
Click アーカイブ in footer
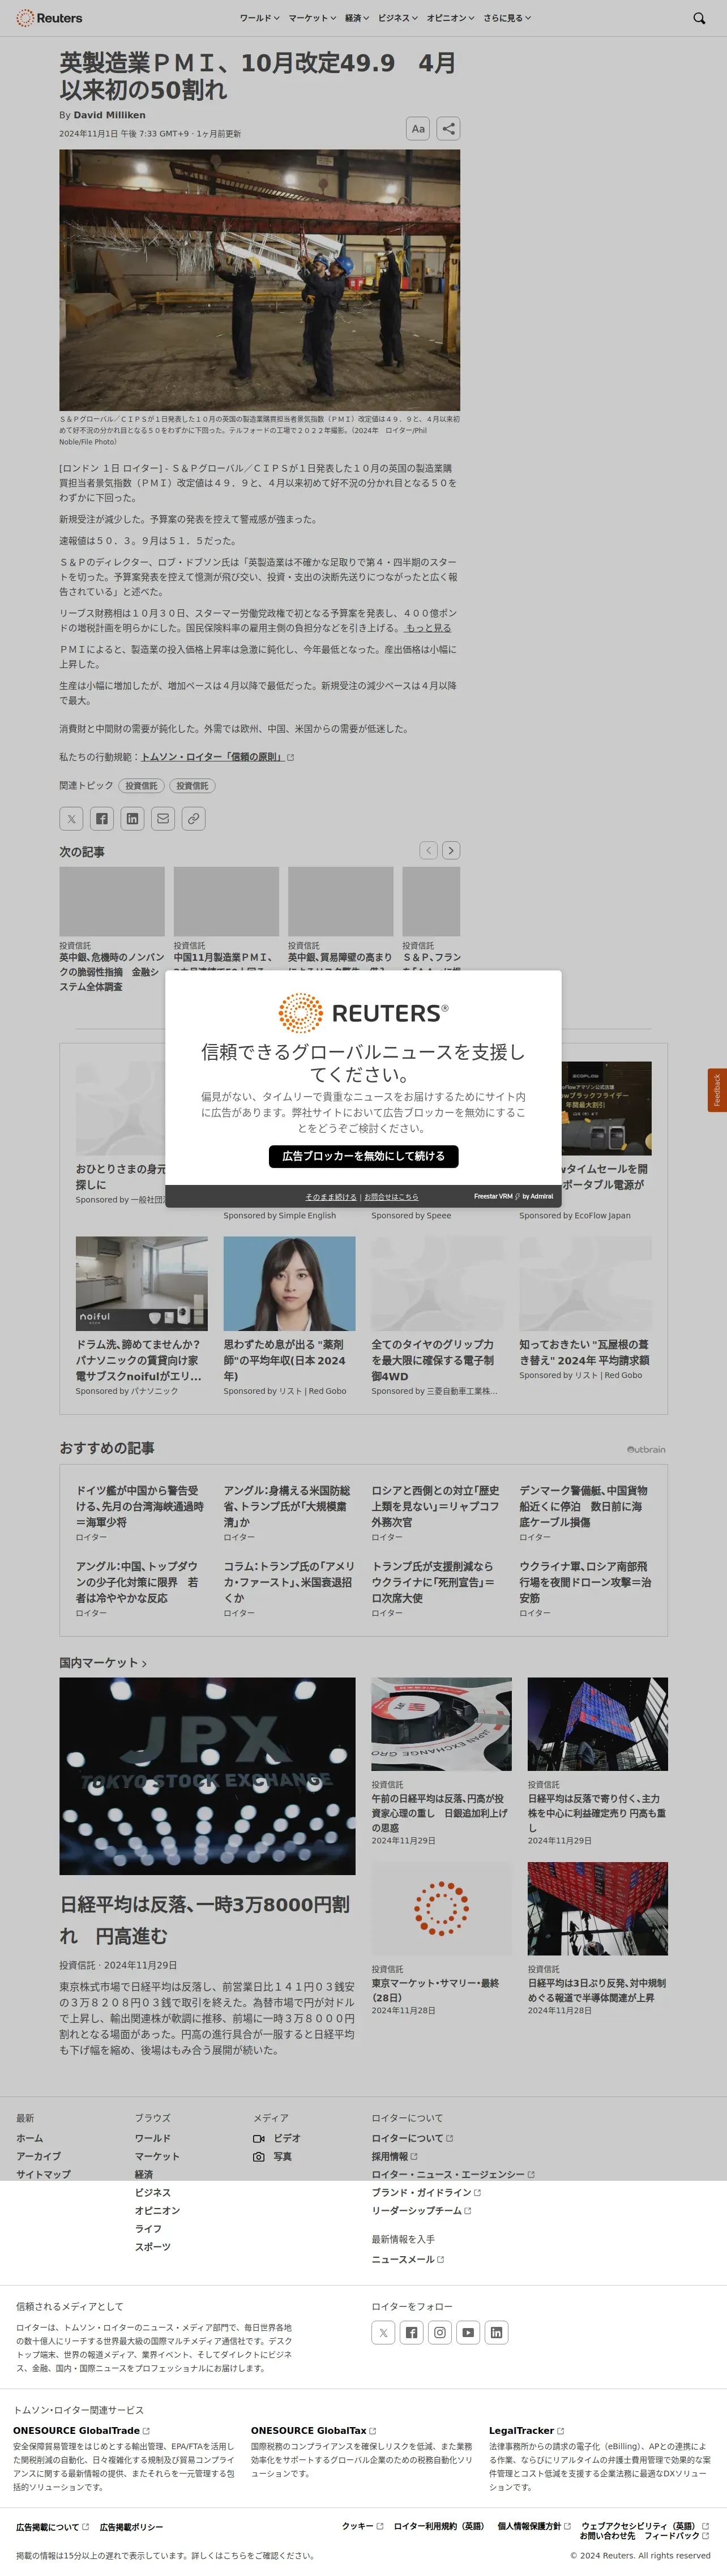[38, 2156]
